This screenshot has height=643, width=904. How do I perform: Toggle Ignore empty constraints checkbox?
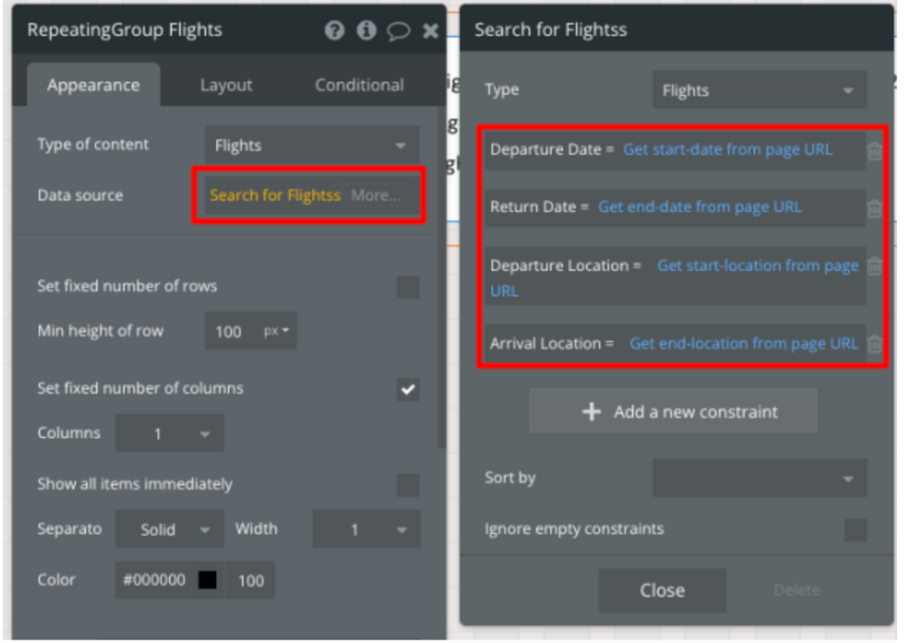click(855, 529)
